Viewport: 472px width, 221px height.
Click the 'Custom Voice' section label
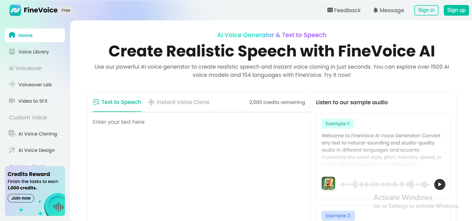28,117
